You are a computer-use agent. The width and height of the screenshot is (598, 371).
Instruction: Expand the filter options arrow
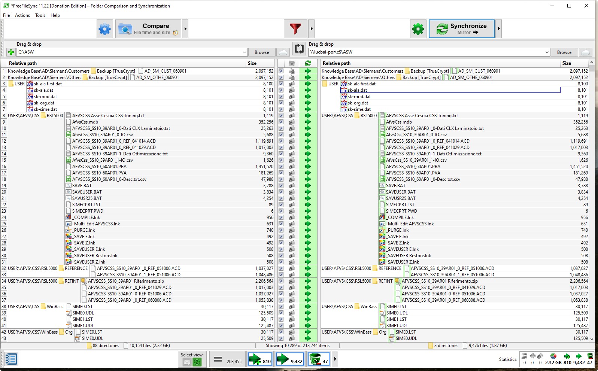coord(311,29)
